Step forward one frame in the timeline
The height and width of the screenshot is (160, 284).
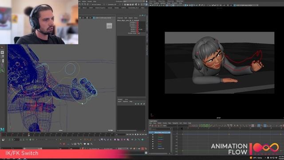tap(143, 134)
